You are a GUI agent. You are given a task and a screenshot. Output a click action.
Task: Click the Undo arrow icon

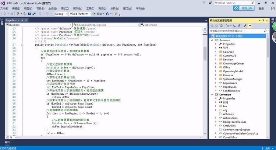tap(40, 14)
